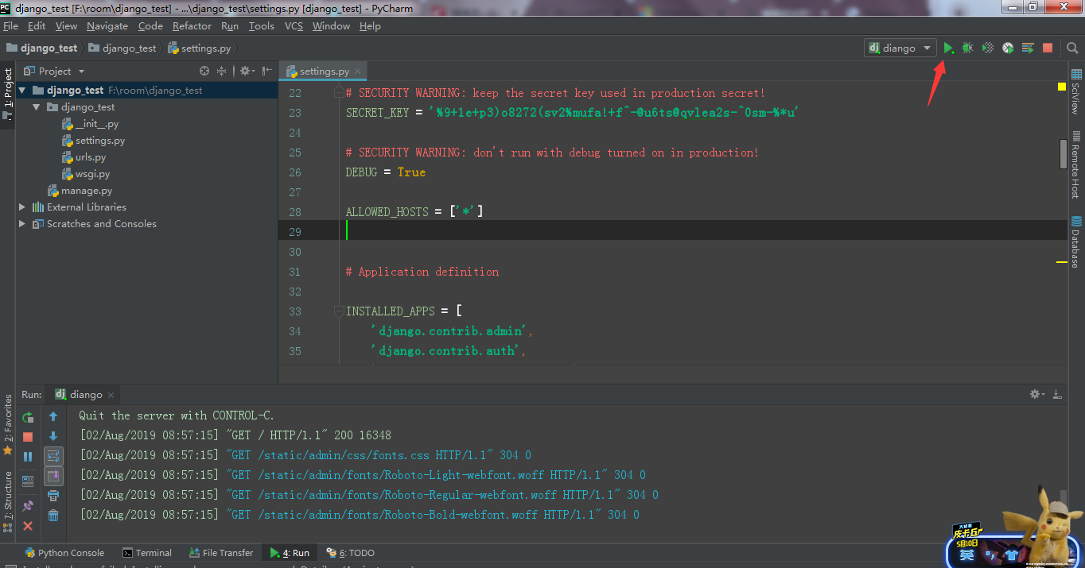Viewport: 1085px width, 568px height.
Task: Open the Project view selector dropdown
Action: 55,71
